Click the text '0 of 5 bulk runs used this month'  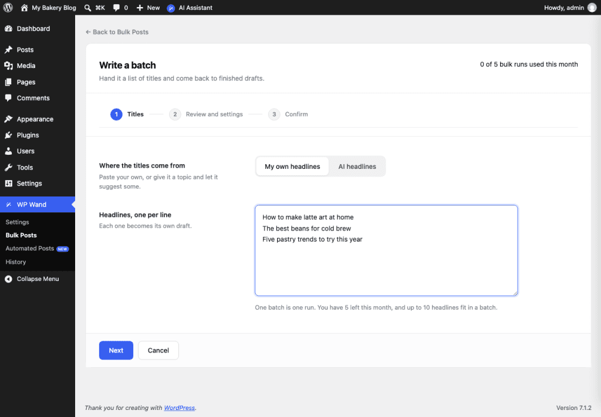pos(529,65)
